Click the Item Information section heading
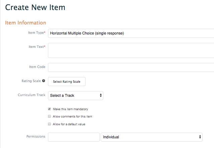Viewport: 214px width, 148px height. point(25,23)
